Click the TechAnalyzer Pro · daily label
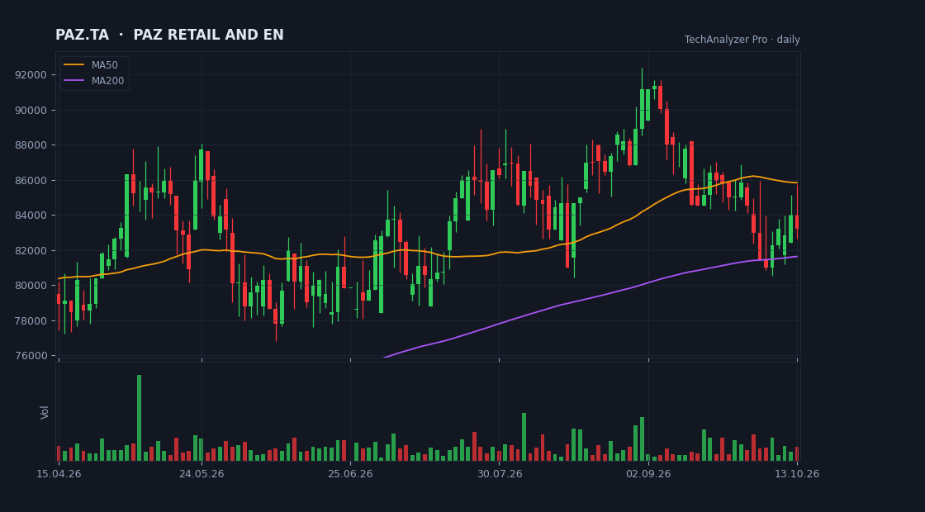925x512 pixels. [742, 40]
